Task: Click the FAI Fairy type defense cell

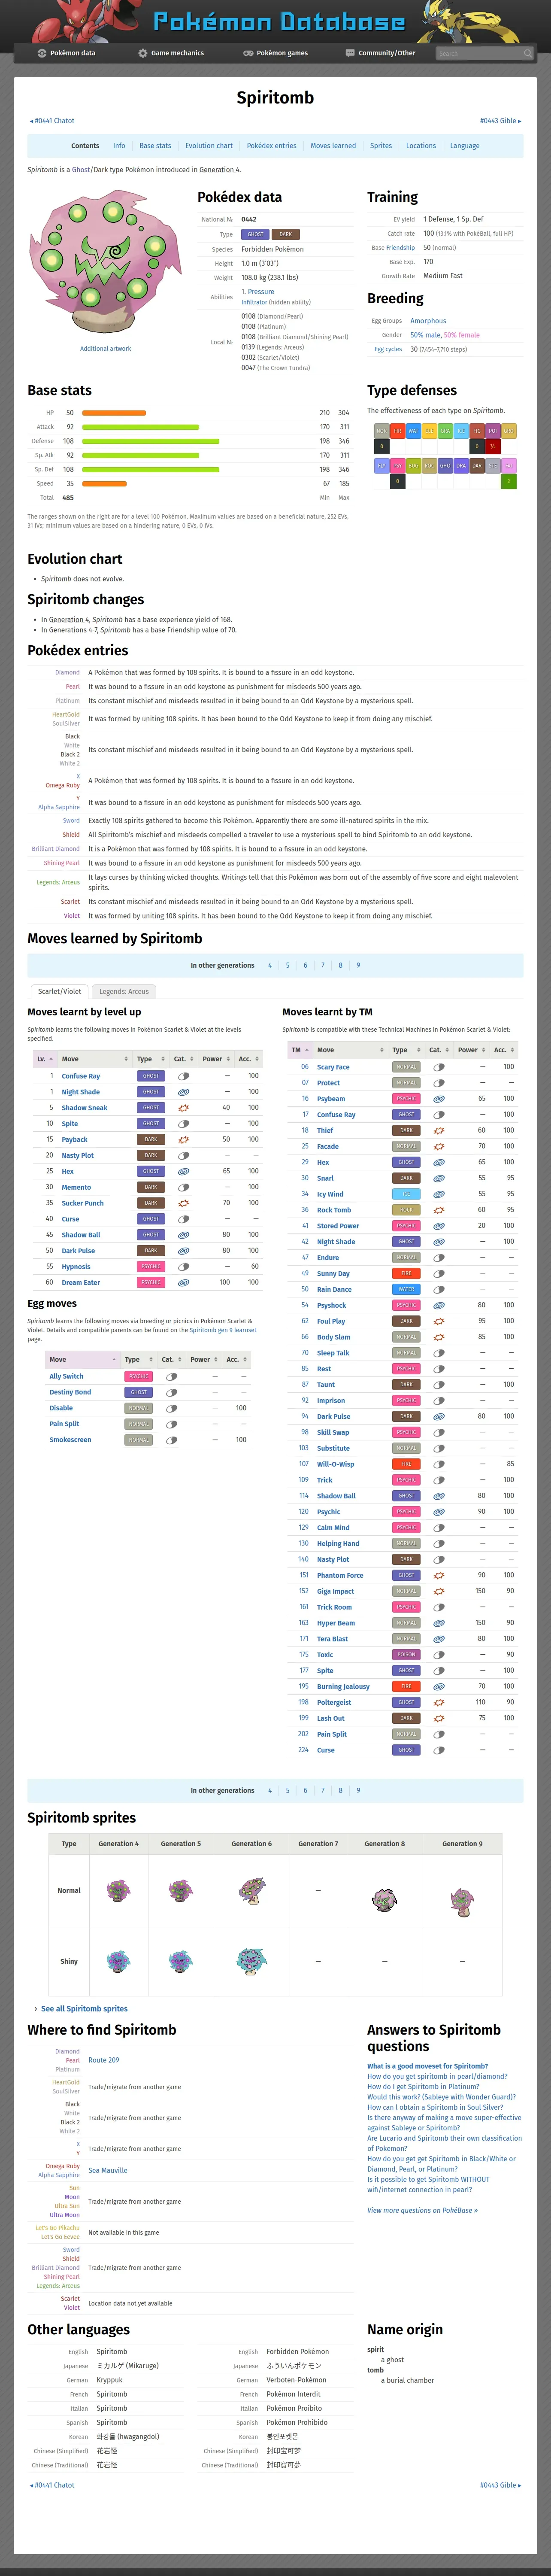Action: pyautogui.click(x=509, y=465)
